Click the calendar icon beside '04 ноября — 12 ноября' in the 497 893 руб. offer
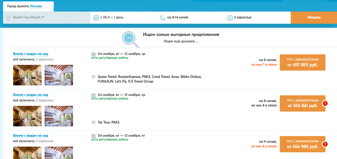337x159 pixels. [x=94, y=54]
